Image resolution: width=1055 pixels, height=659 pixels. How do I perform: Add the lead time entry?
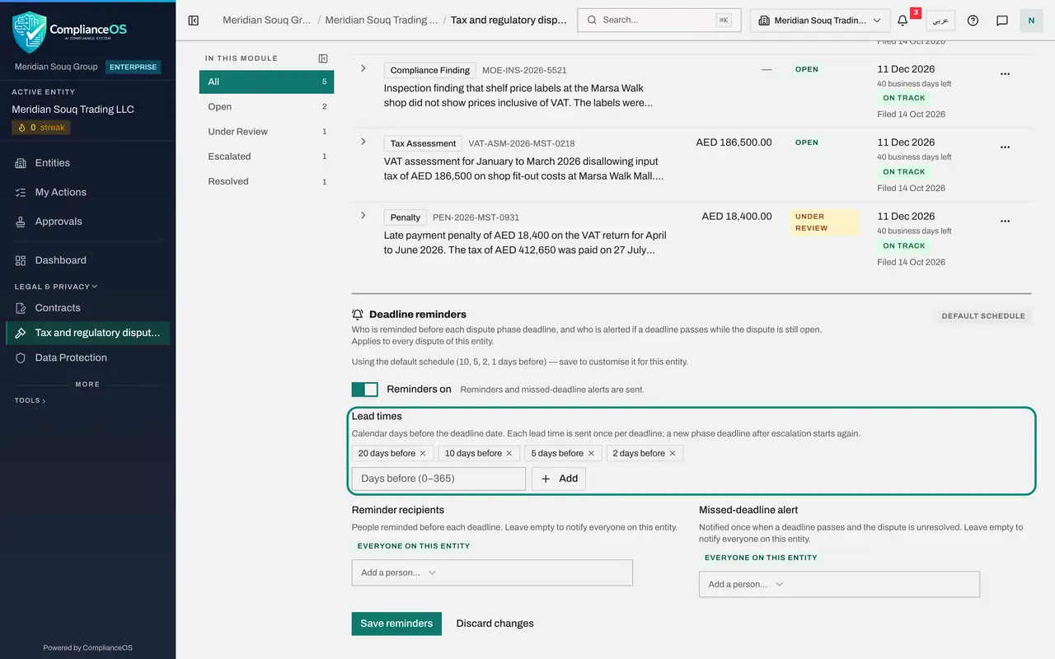tap(559, 479)
